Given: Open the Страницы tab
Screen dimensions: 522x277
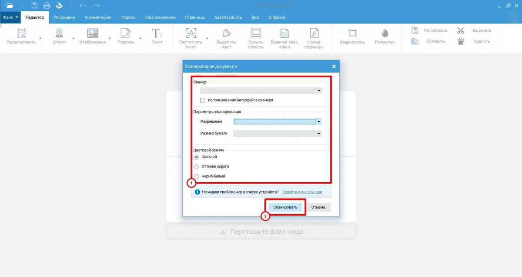Looking at the screenshot, I should point(194,17).
